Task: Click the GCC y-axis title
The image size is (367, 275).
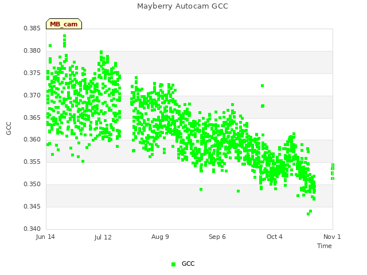Action: pyautogui.click(x=9, y=128)
